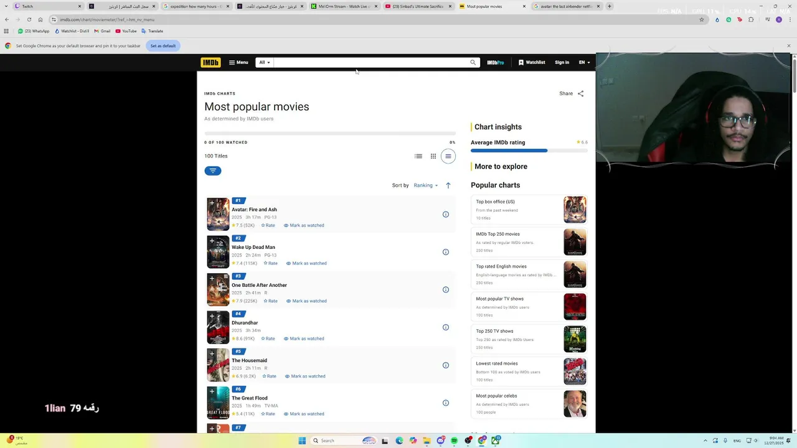Viewport: 797px width, 448px height.
Task: Click the IMDb search input field
Action: (x=370, y=62)
